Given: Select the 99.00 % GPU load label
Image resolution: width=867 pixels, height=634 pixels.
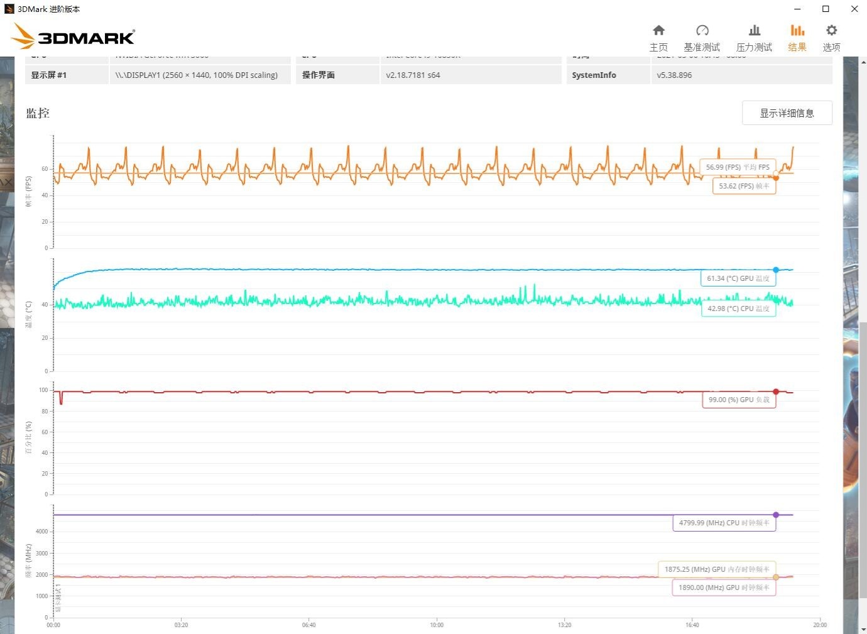Looking at the screenshot, I should [x=738, y=400].
